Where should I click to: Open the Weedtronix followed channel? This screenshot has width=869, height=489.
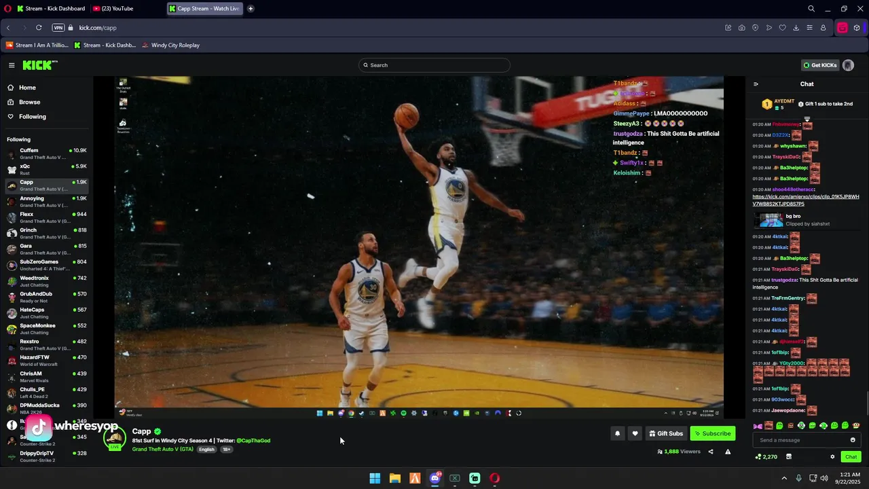pyautogui.click(x=46, y=281)
